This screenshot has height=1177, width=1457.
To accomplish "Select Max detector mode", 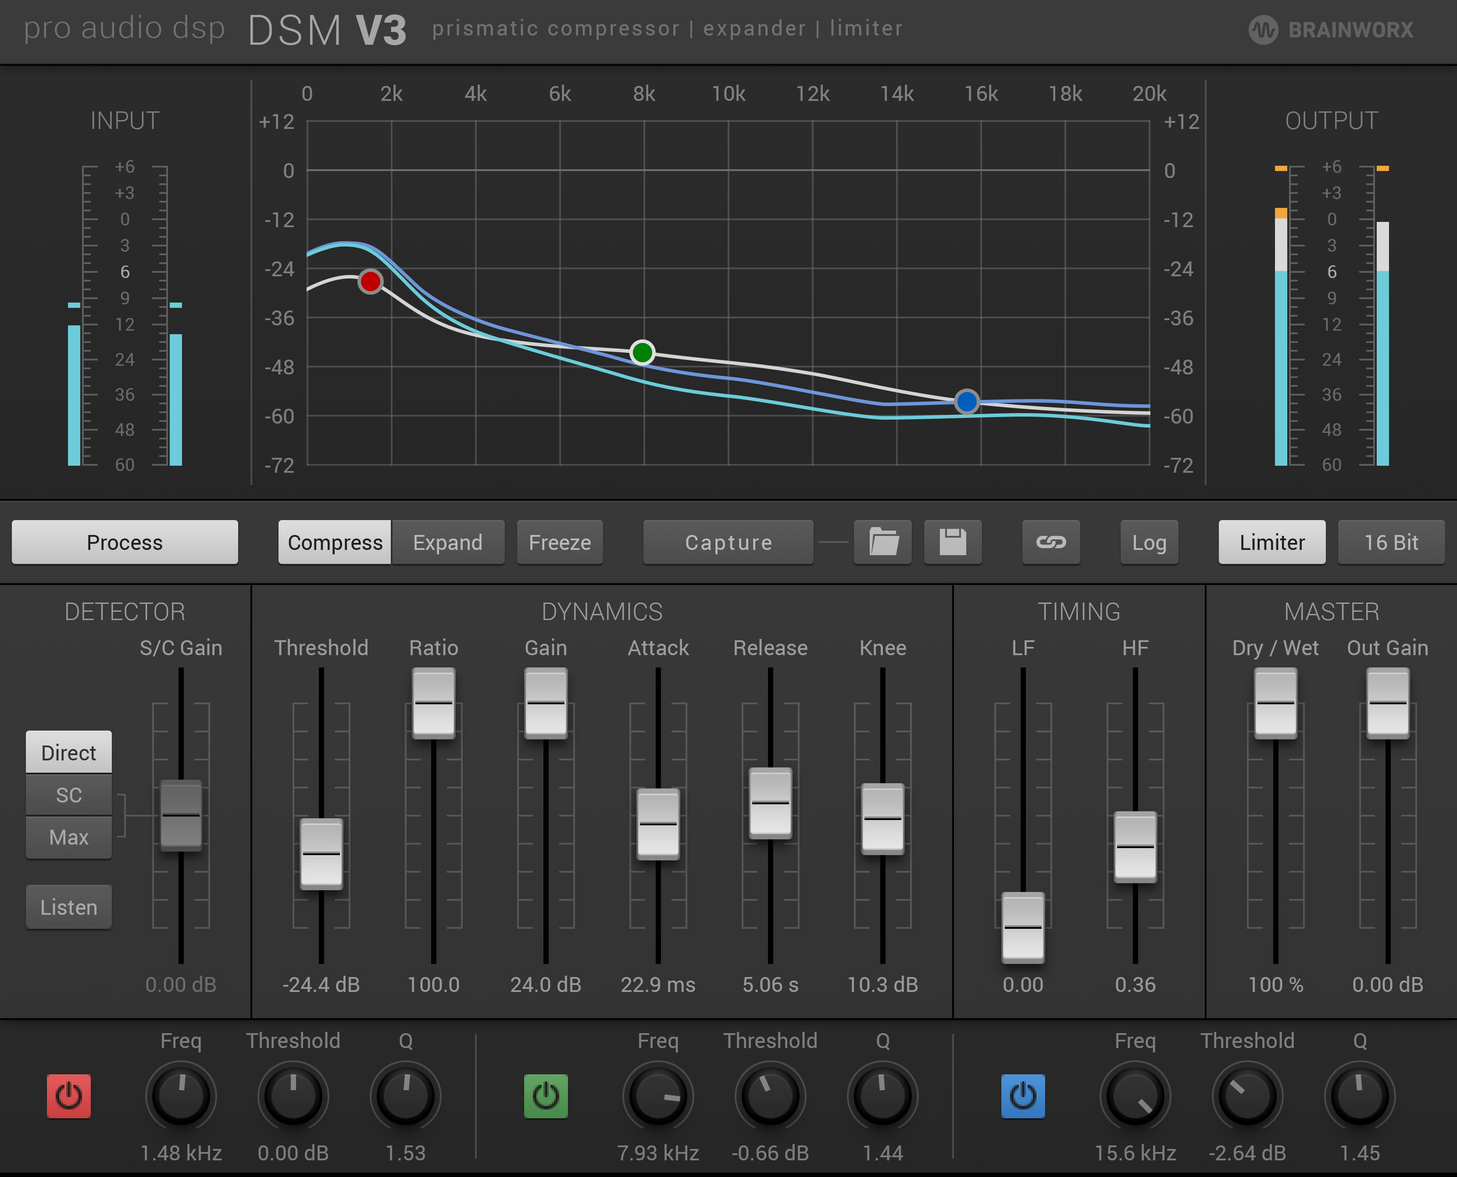I will click(x=68, y=837).
